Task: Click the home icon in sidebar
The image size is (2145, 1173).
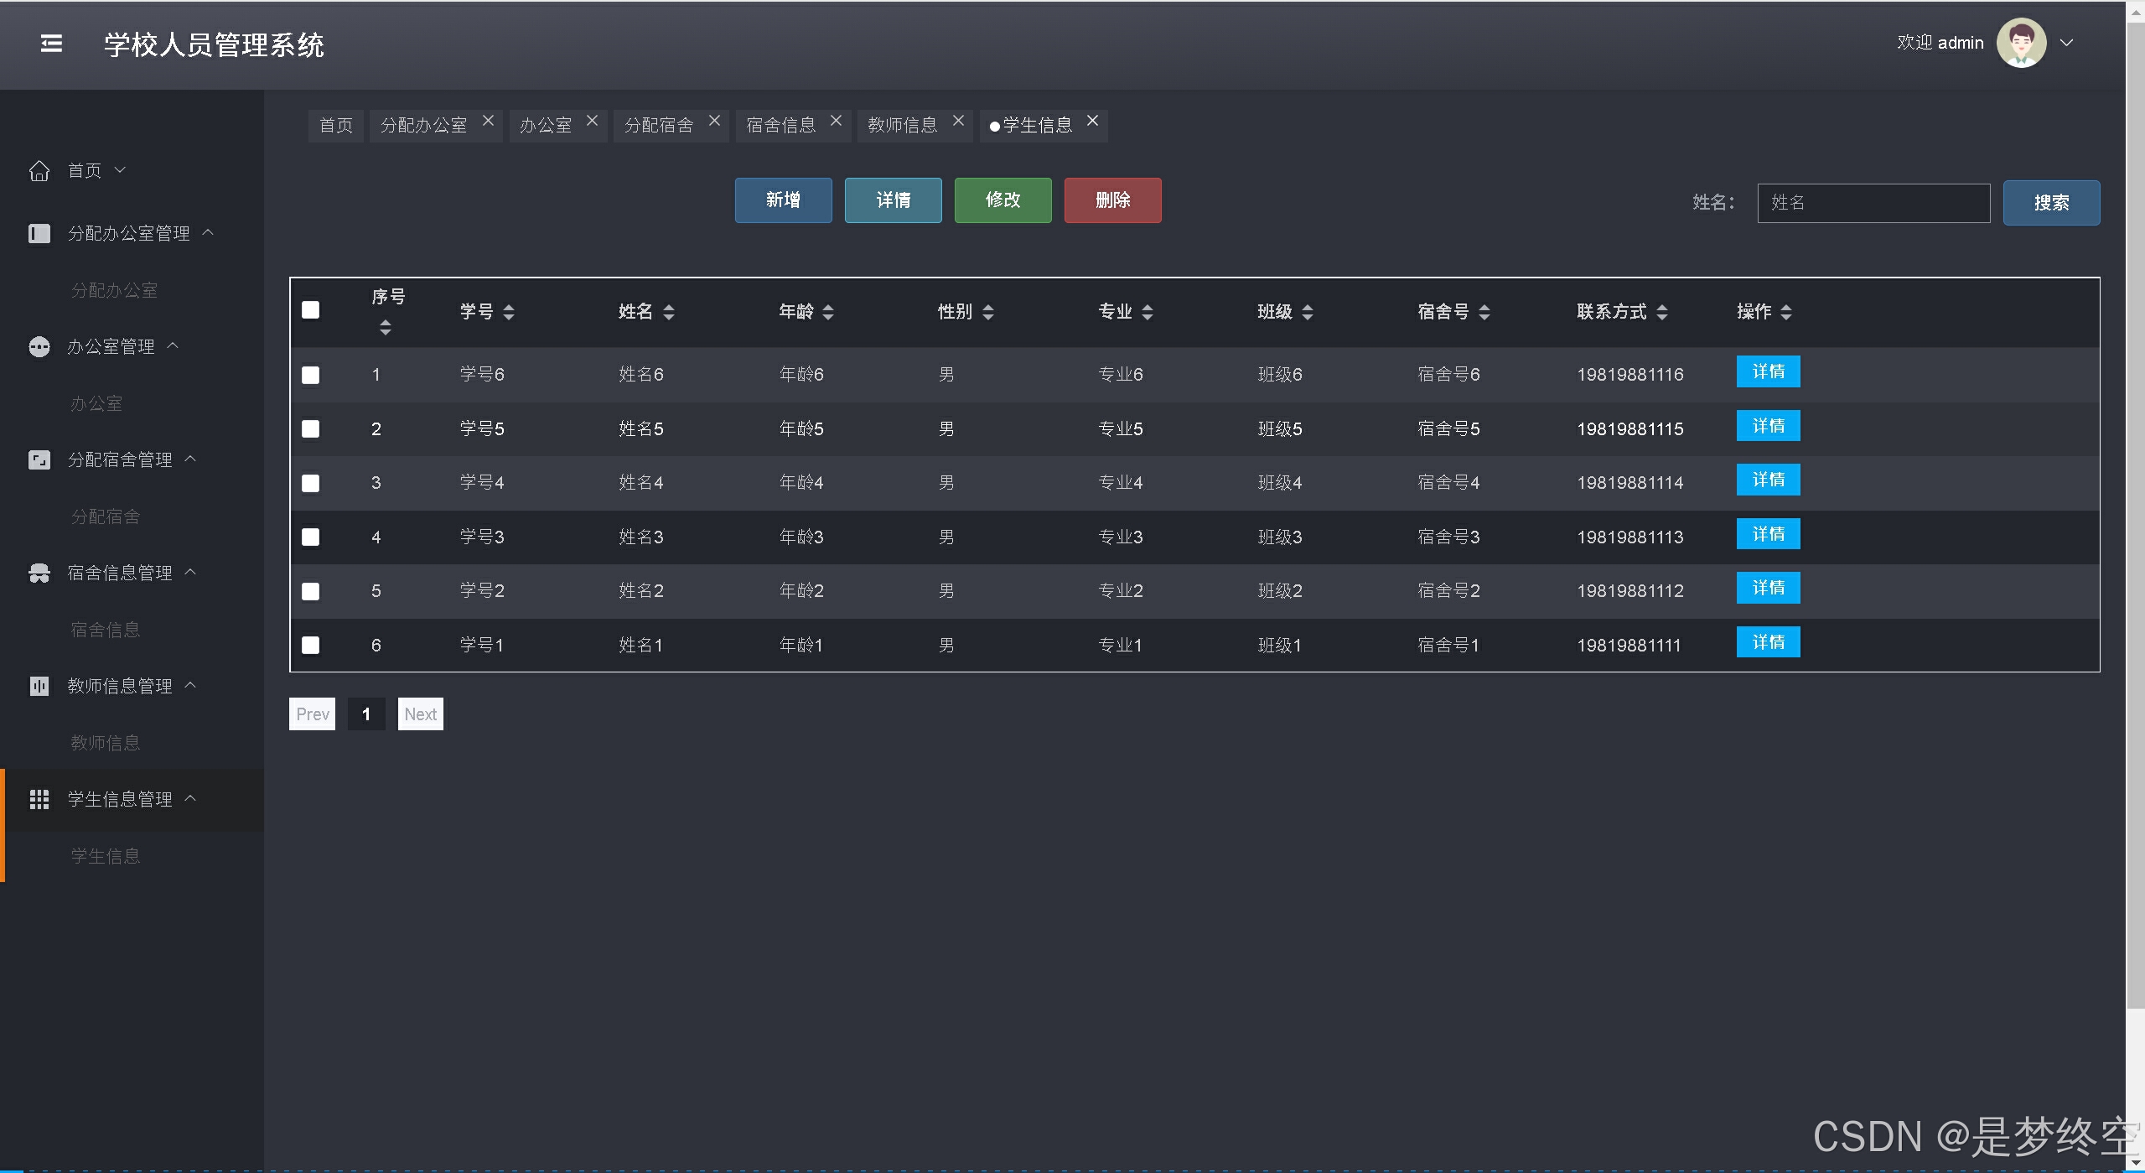Action: pos(39,171)
